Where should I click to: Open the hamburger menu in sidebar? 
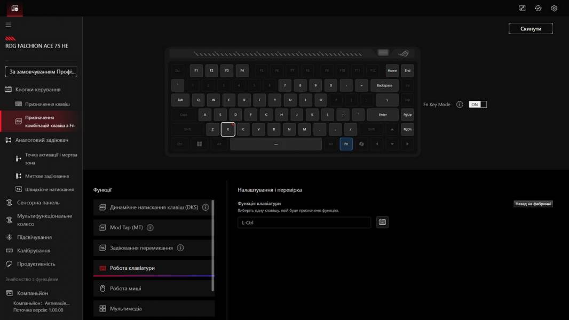8,25
